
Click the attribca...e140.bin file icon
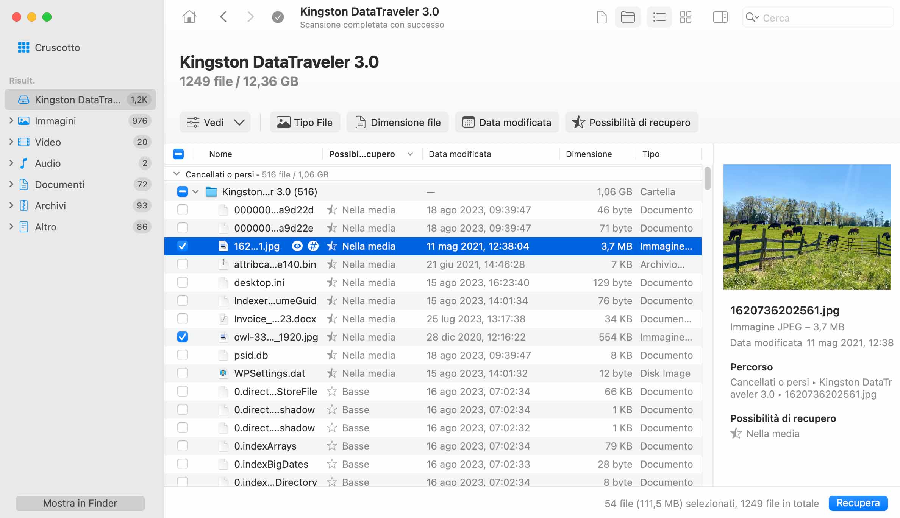pos(223,264)
